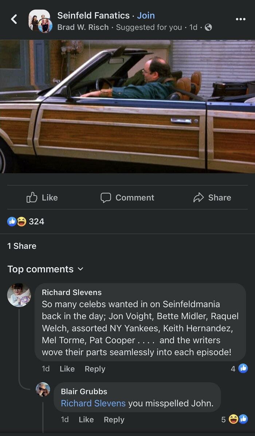Tap the Comment speech bubble button
This screenshot has width=255, height=436.
(127, 197)
